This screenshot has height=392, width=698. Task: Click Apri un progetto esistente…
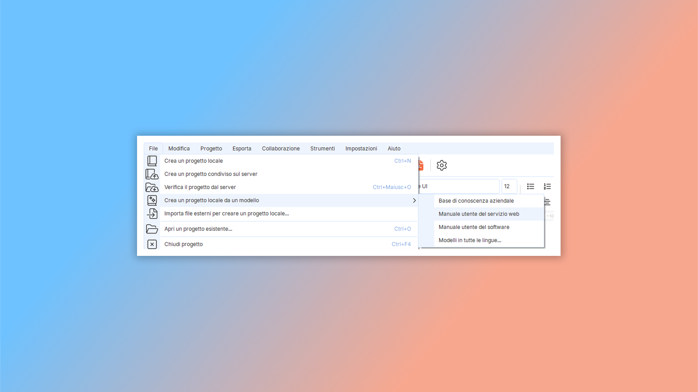point(198,229)
